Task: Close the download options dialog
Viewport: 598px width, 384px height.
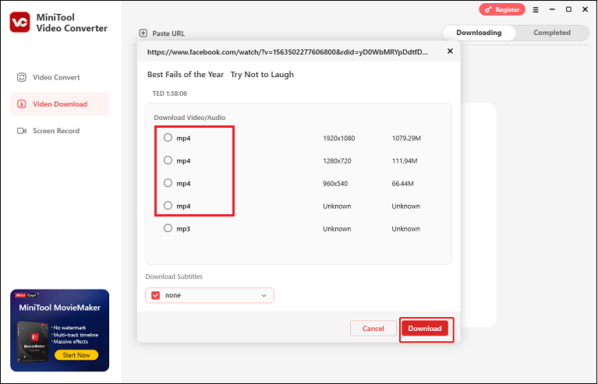Action: (x=450, y=51)
